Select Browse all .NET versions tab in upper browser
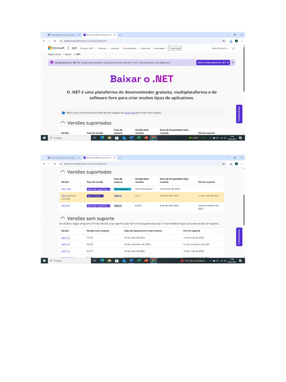 pyautogui.click(x=99, y=35)
